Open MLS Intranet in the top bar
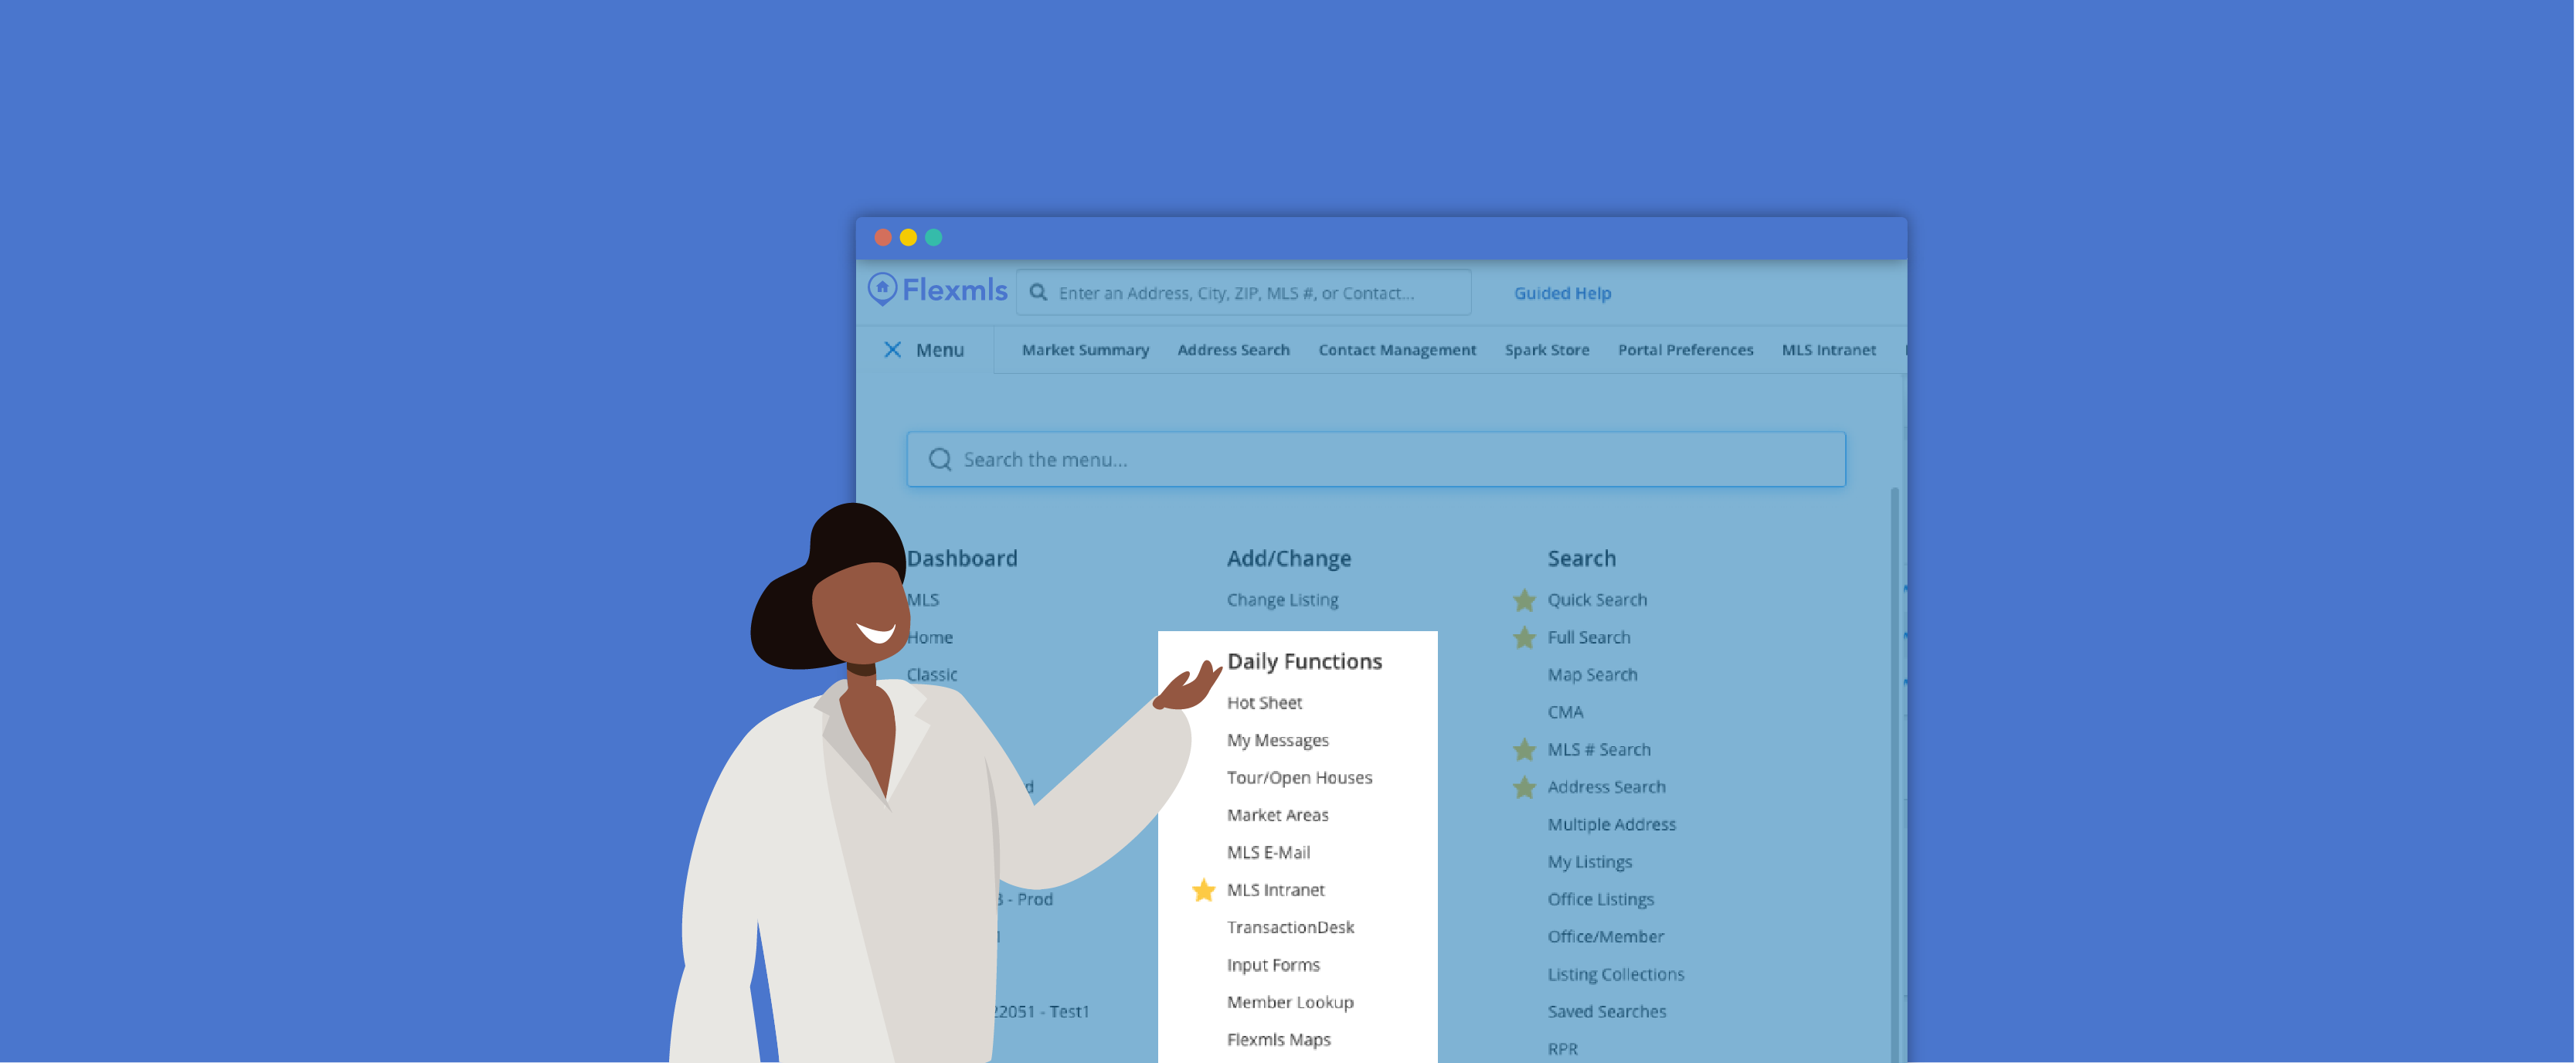 [1828, 349]
